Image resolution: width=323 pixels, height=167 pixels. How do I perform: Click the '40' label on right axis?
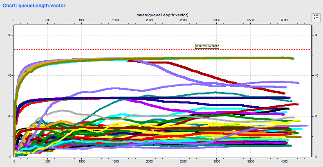(316, 75)
